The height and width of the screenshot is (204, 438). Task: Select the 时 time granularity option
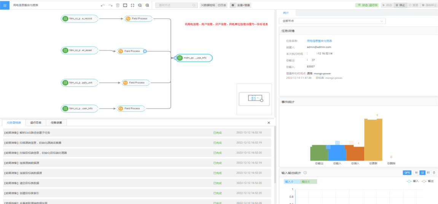[x=428, y=172]
